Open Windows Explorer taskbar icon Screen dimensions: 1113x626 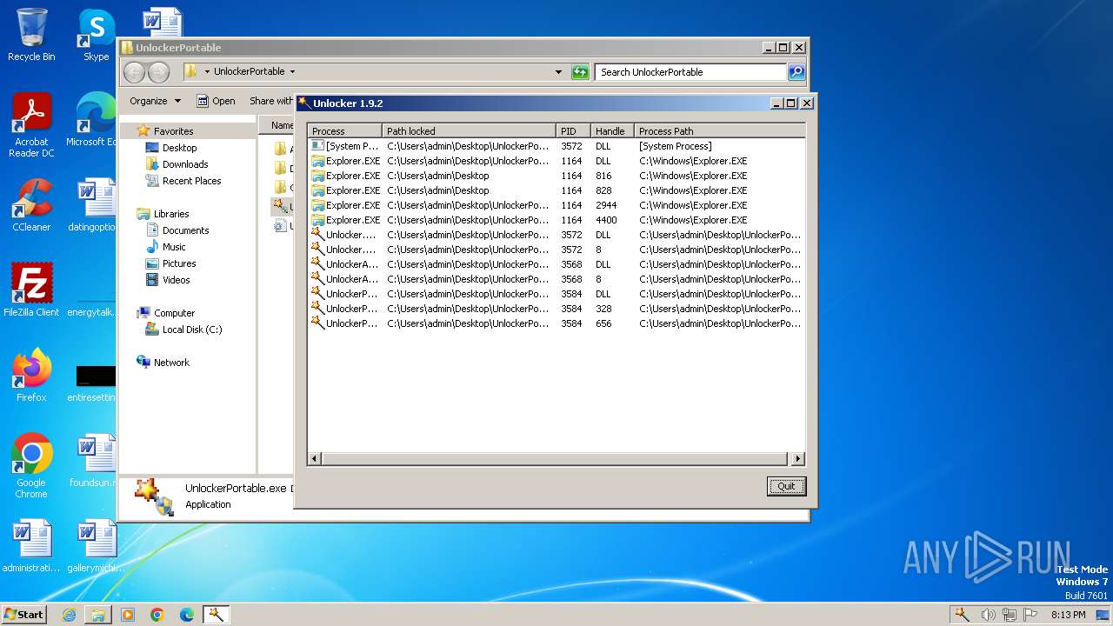tap(98, 615)
